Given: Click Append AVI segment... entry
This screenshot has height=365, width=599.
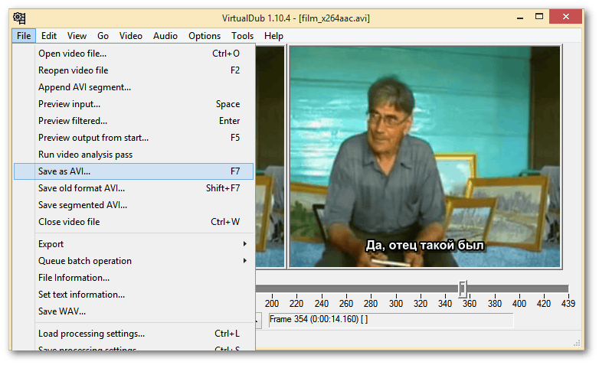Looking at the screenshot, I should 84,87.
